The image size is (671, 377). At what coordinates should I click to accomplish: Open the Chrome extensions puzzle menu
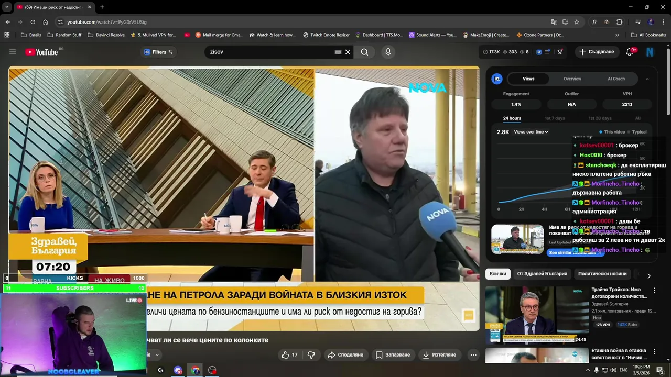pos(619,22)
